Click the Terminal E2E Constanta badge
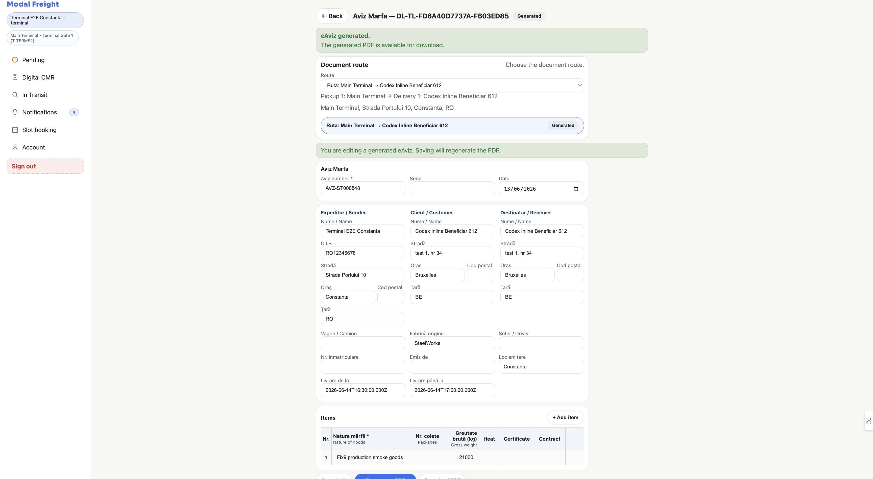 point(45,20)
